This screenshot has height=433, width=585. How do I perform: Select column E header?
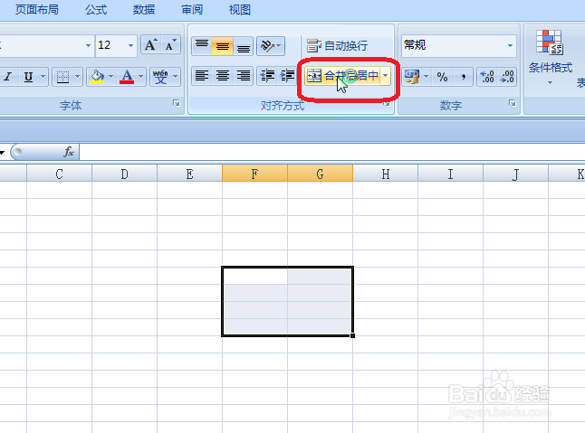[x=189, y=174]
